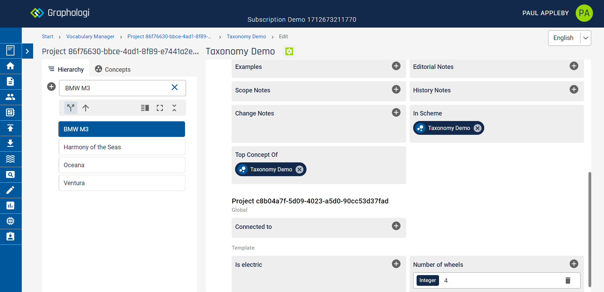Viewport: 604px width, 292px height.
Task: Select BMW M3 in the hierarchy
Action: pyautogui.click(x=122, y=129)
